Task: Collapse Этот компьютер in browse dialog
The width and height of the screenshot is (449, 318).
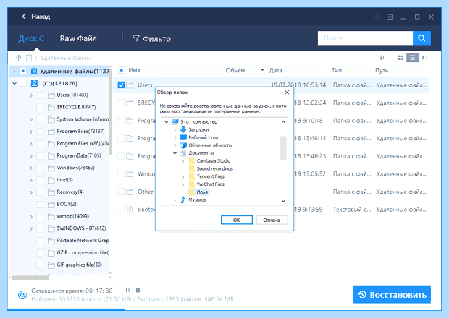Action: click(167, 121)
